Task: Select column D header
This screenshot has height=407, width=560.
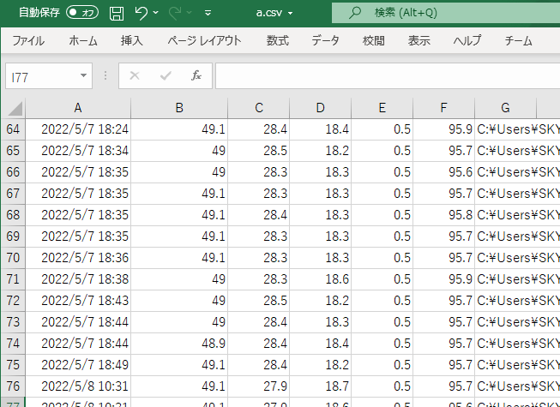Action: [x=321, y=108]
